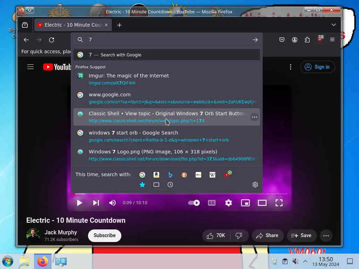
Task: Select '7 — Search with Google' suggestion
Action: pyautogui.click(x=167, y=55)
